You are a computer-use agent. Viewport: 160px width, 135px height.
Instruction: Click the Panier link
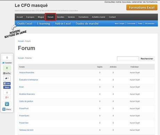pos(140,23)
